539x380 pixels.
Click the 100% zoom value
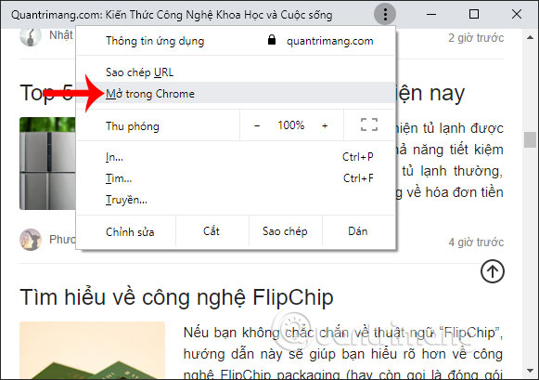click(x=290, y=125)
